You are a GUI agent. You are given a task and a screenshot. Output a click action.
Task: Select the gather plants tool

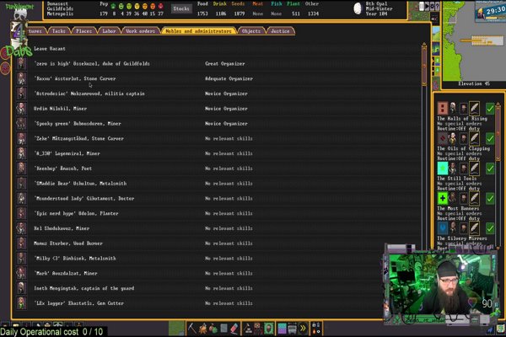click(213, 329)
